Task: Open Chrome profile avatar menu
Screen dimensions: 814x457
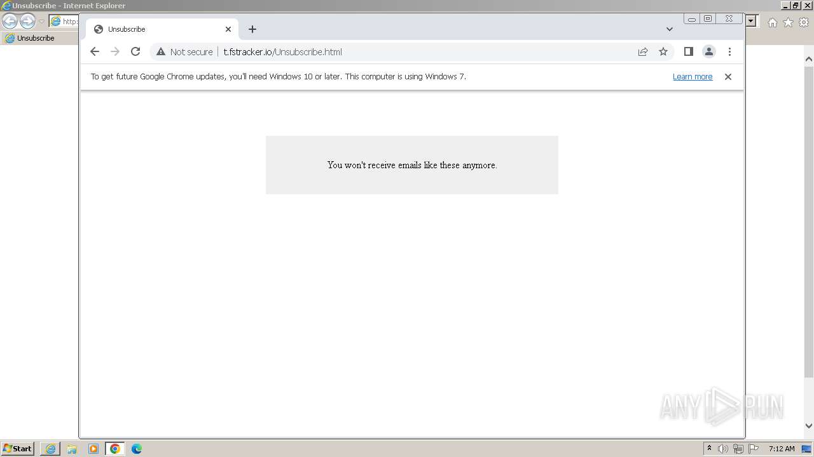Action: [x=709, y=52]
